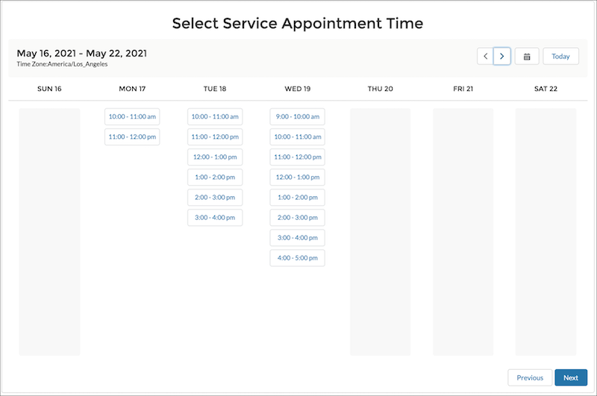Pick Tuesday 11:00 - 12:00 pm slot
This screenshot has width=597, height=396.
pos(215,137)
